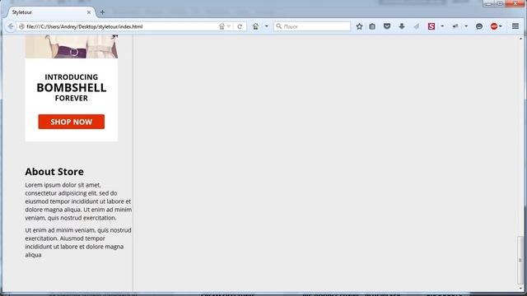Click the site identity globe icon
This screenshot has height=296, width=527.
(21, 26)
